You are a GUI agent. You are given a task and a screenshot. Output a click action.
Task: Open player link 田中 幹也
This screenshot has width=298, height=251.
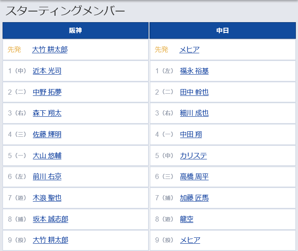click(x=194, y=92)
